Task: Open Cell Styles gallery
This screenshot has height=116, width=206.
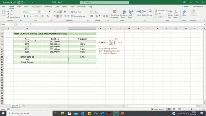Action: 131,14
